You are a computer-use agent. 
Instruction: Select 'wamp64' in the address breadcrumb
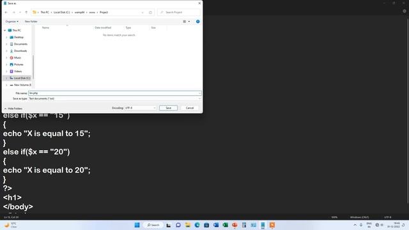79,12
